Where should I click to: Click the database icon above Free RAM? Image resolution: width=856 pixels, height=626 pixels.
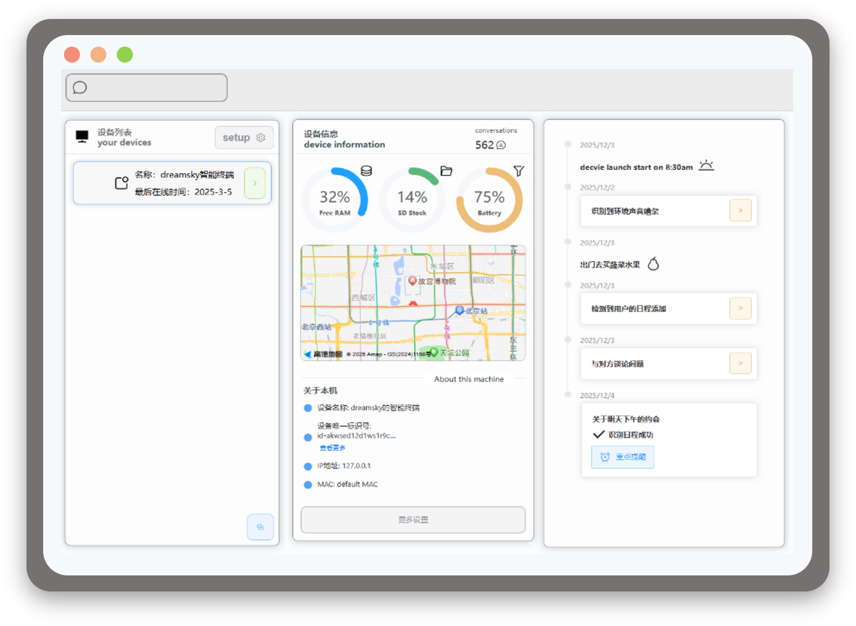pyautogui.click(x=366, y=171)
